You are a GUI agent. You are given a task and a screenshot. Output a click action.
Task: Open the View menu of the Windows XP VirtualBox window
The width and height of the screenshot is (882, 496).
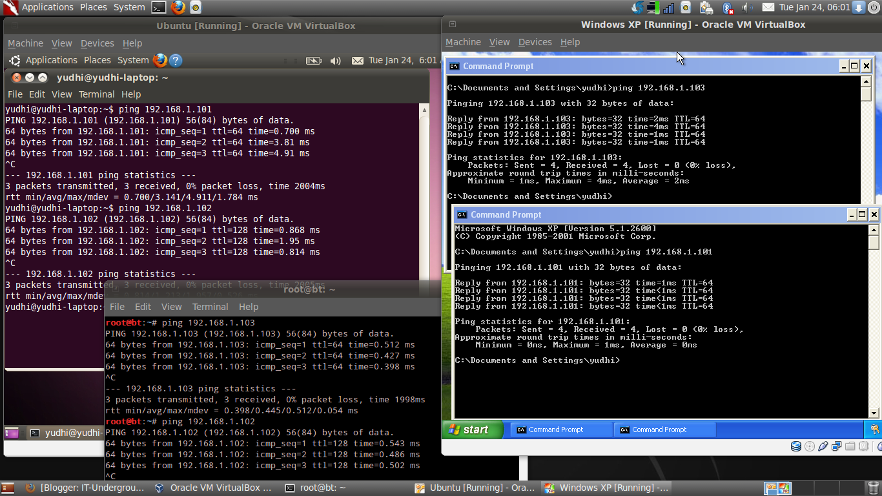click(x=499, y=42)
